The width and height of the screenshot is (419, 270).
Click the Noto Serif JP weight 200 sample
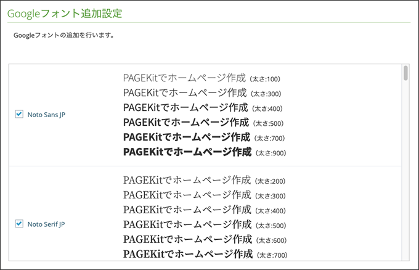point(204,180)
